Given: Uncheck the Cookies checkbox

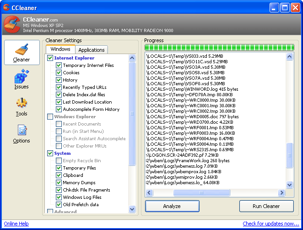Looking at the screenshot, I should 59,72.
